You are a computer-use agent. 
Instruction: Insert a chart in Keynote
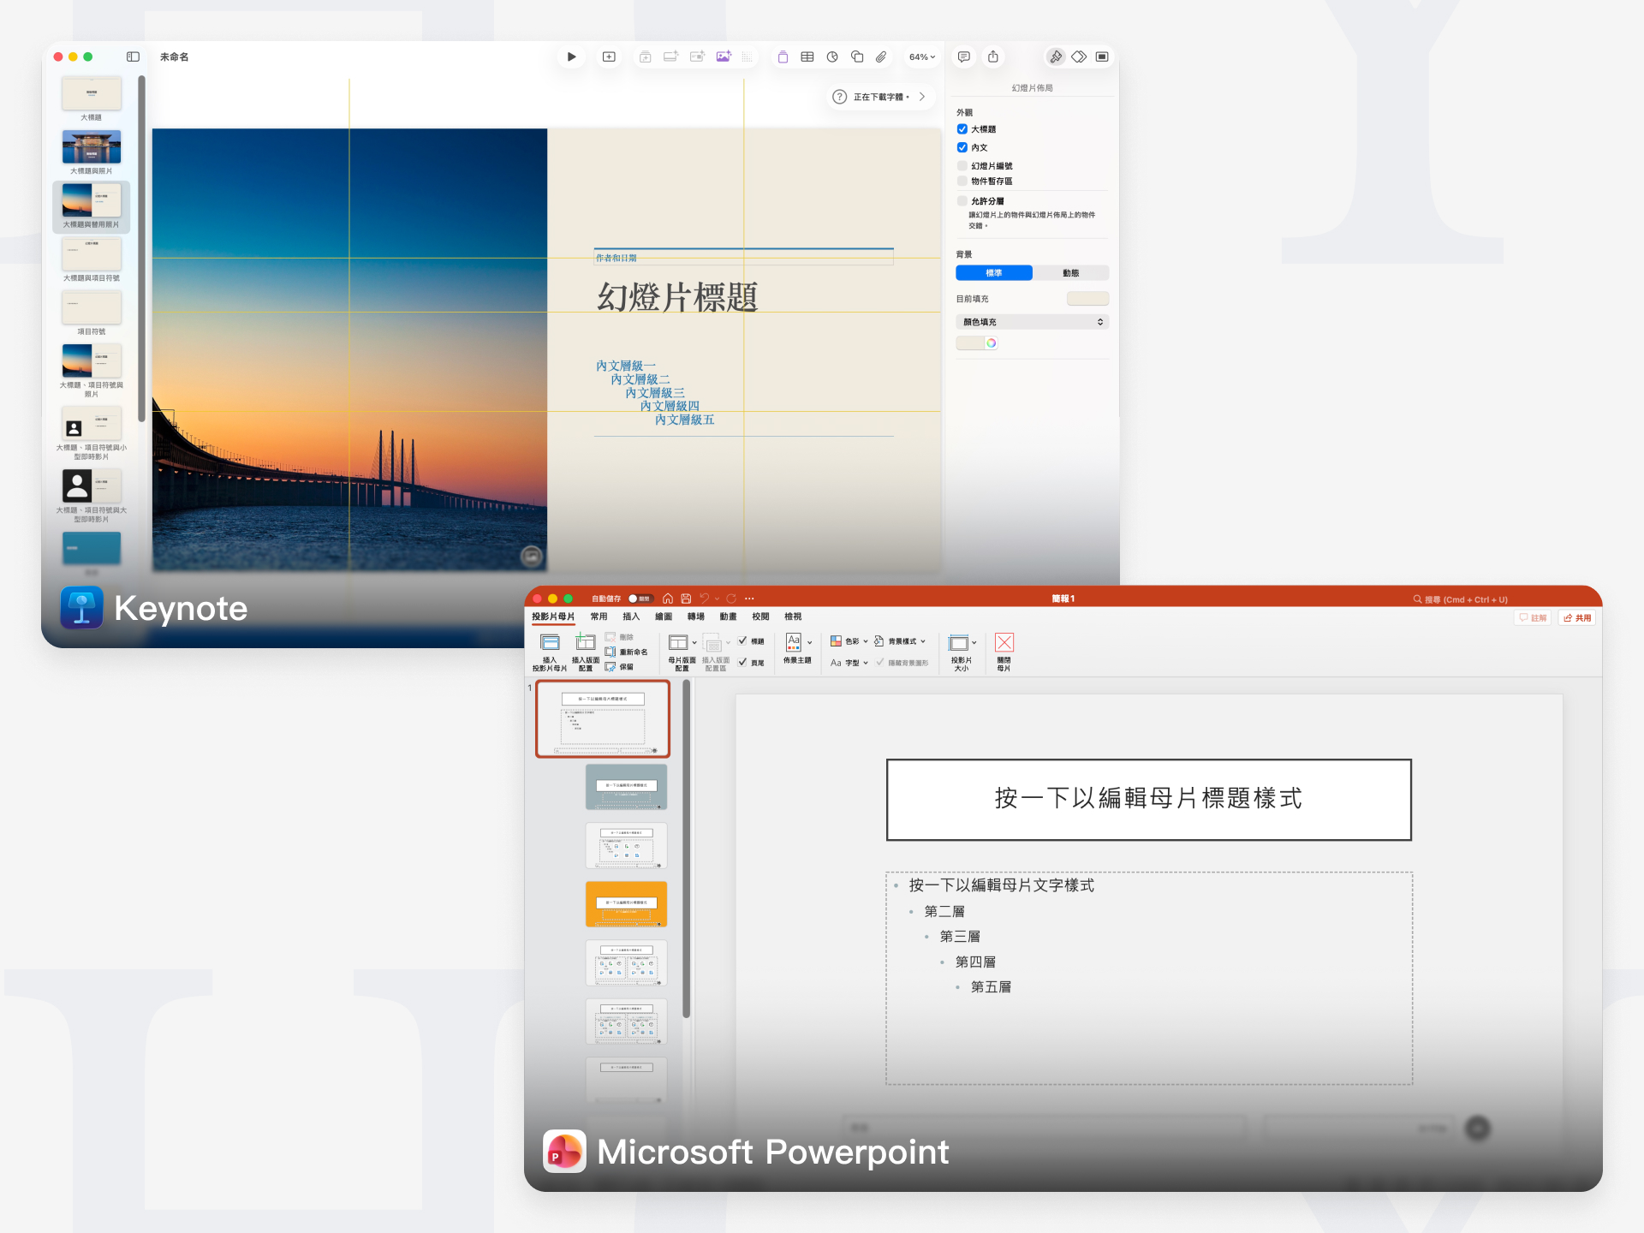click(831, 57)
